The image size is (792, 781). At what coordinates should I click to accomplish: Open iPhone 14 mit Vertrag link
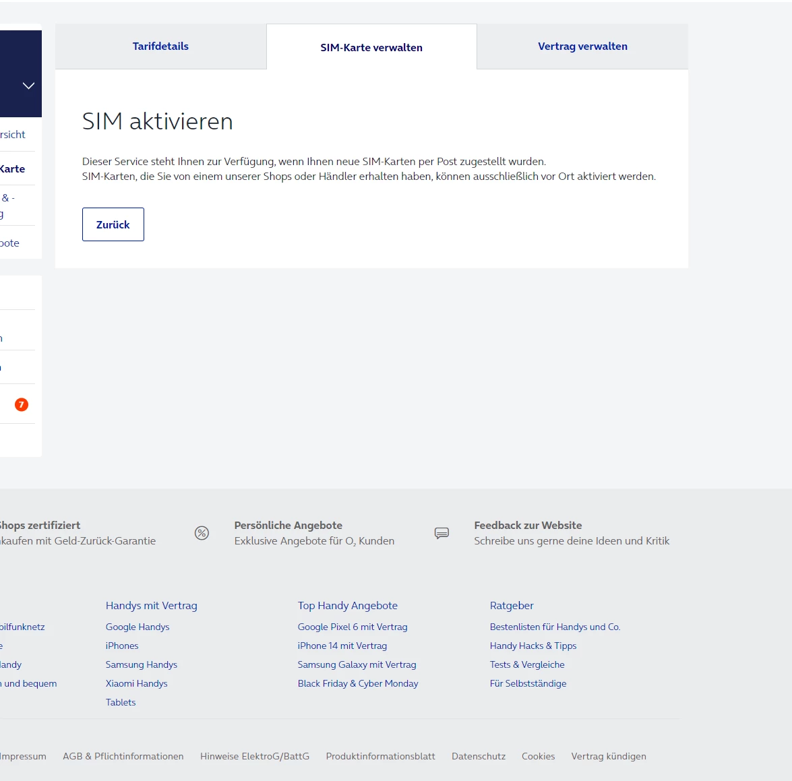point(342,646)
